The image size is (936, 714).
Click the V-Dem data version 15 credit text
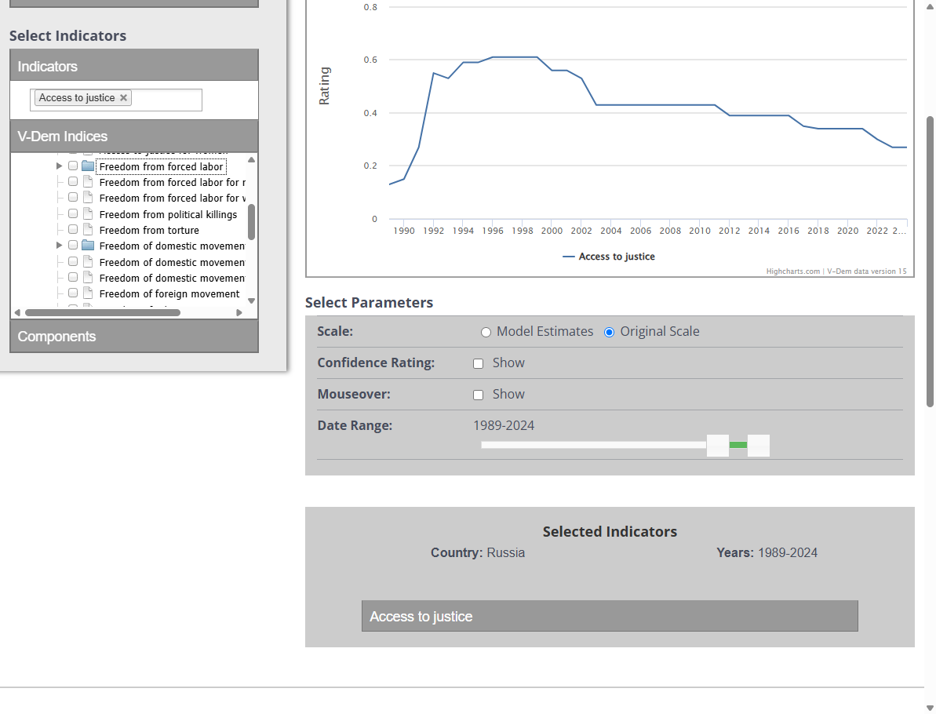click(867, 271)
